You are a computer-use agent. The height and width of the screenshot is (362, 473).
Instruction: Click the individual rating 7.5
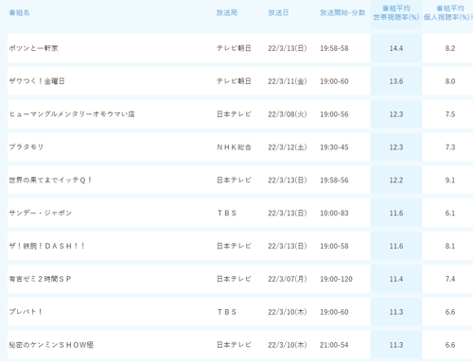(450, 114)
